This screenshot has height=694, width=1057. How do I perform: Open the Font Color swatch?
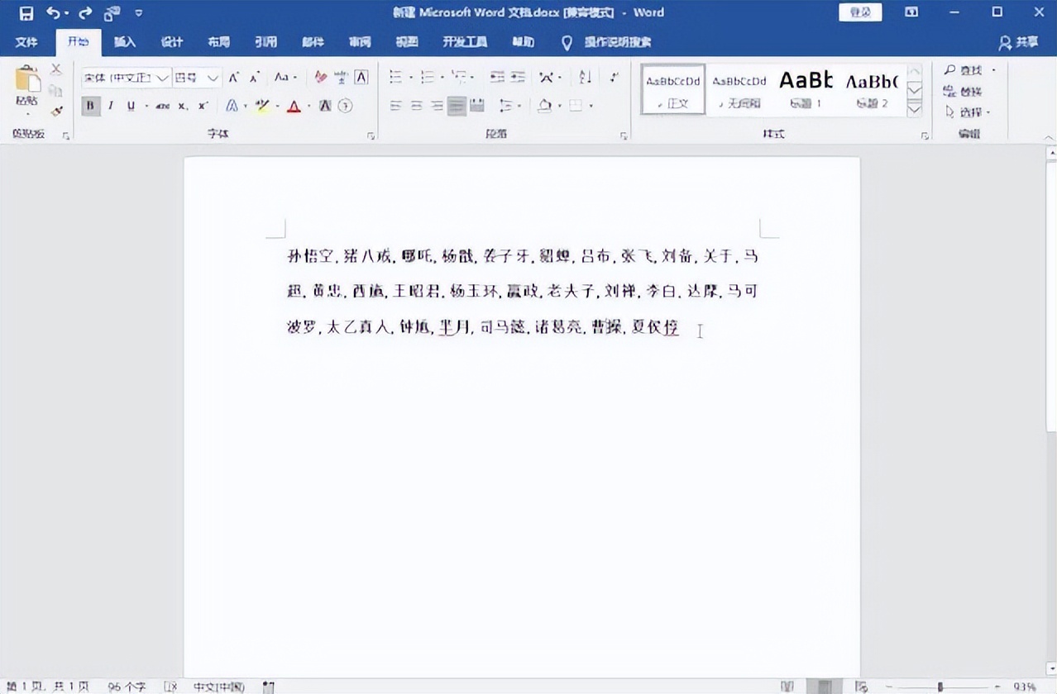(x=294, y=106)
